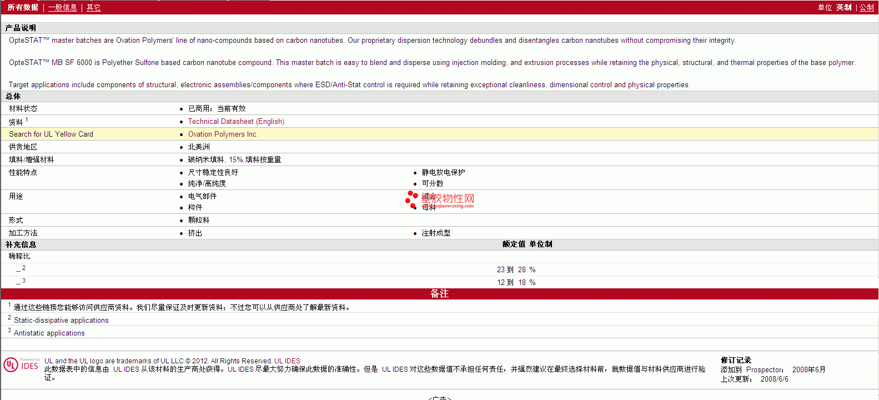Click the 2008年6月 added date

tap(809, 369)
